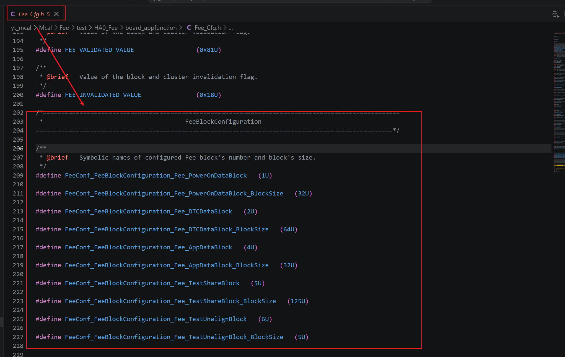The height and width of the screenshot is (357, 565).
Task: Close the Fee_Cfg.h editor tab
Action: (x=56, y=14)
